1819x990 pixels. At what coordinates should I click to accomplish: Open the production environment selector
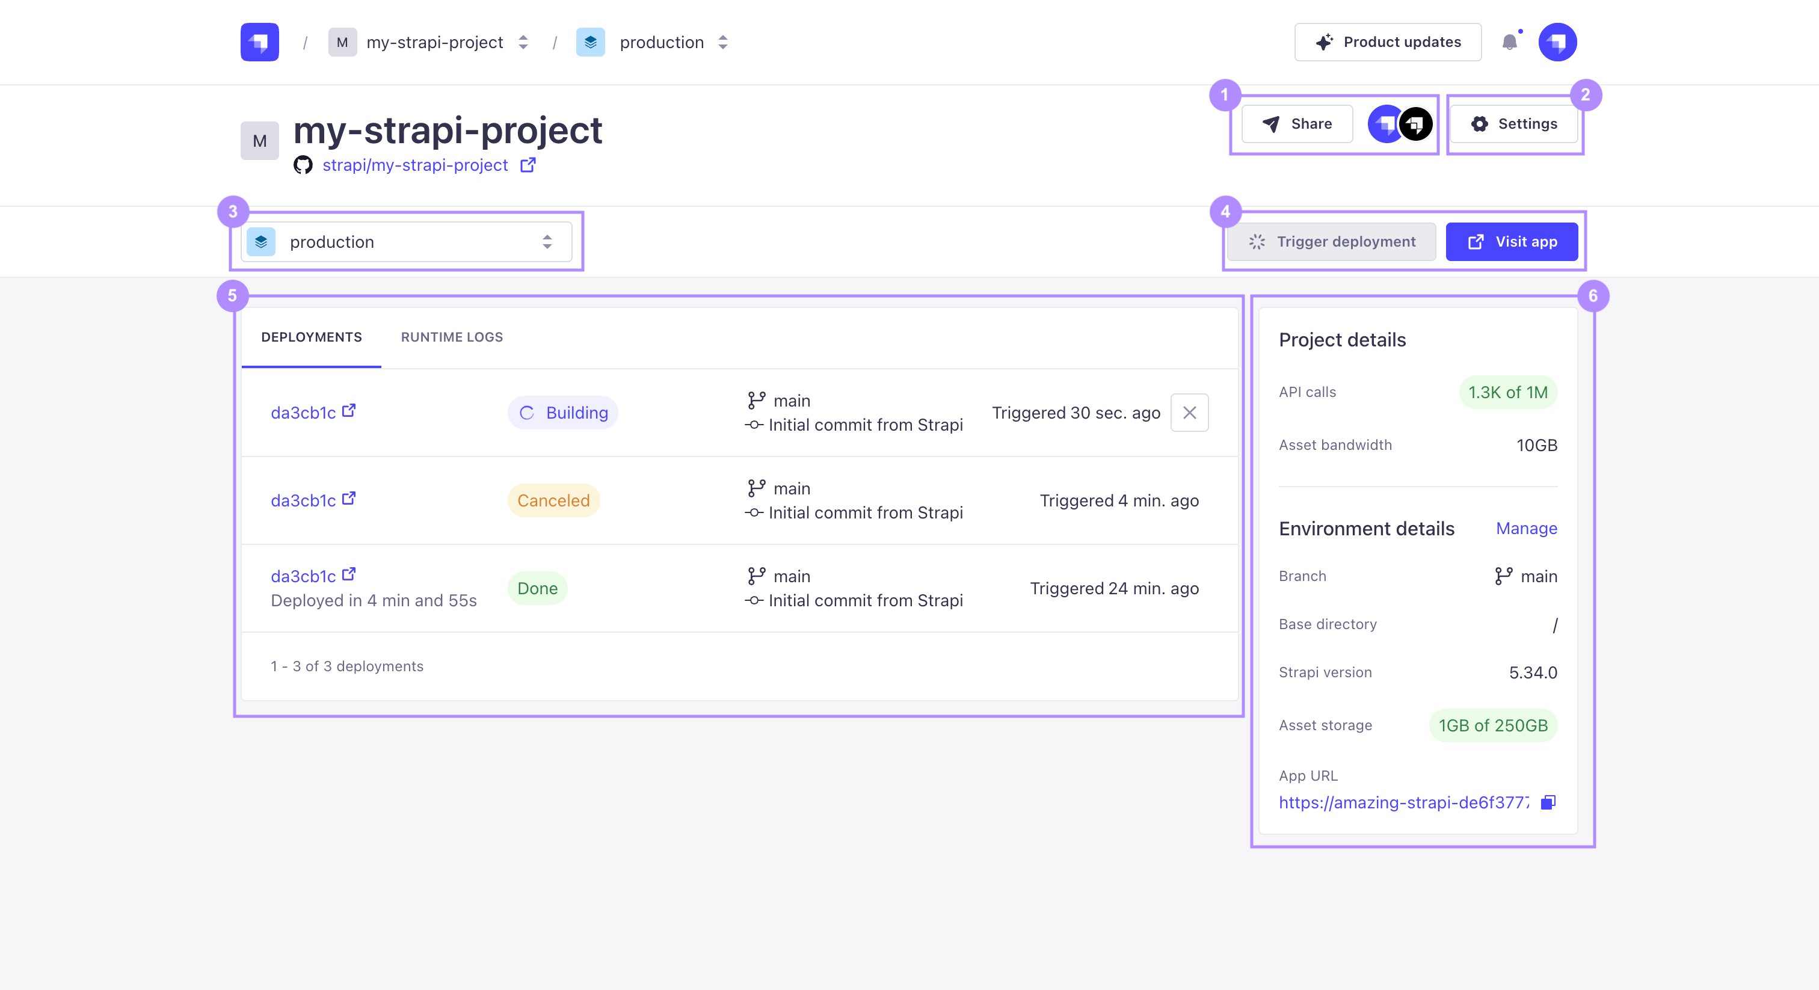[x=406, y=242]
